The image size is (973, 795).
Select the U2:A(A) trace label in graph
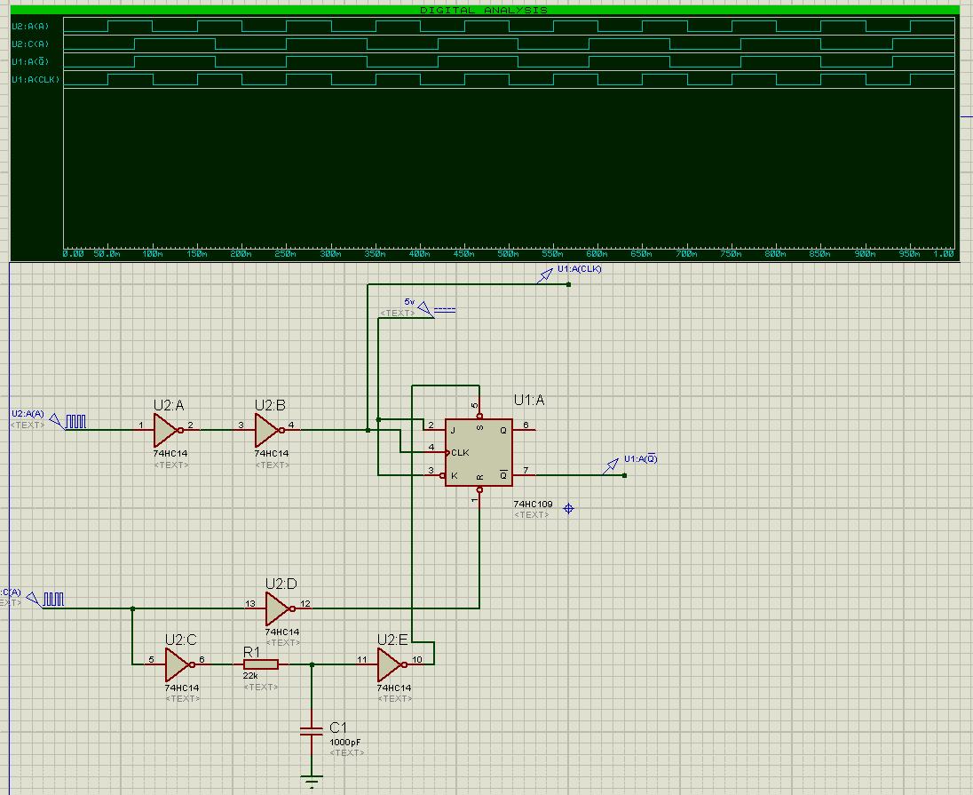[x=30, y=26]
